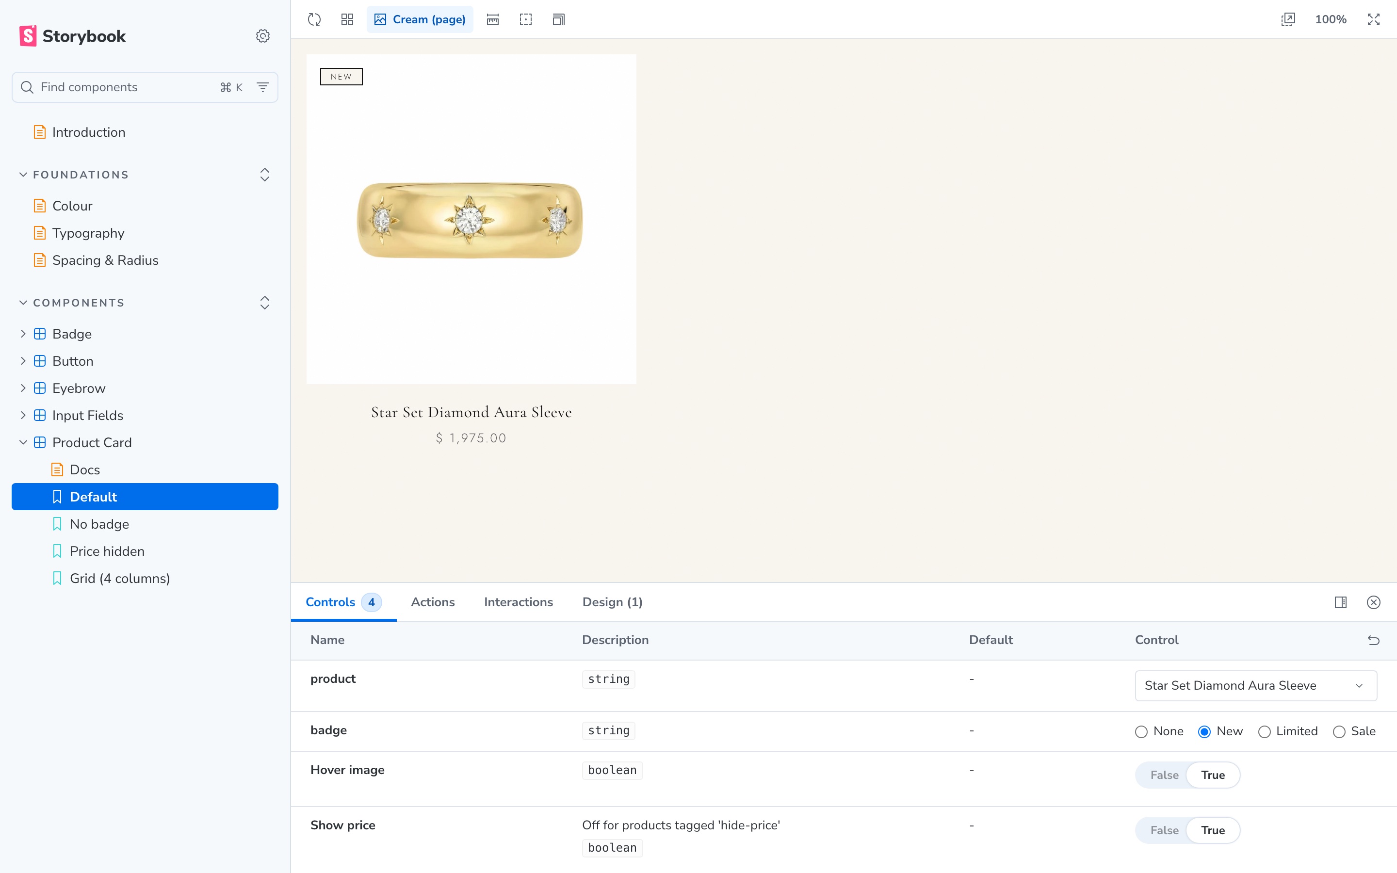This screenshot has width=1397, height=873.
Task: Select the Limited badge radio
Action: click(x=1264, y=731)
